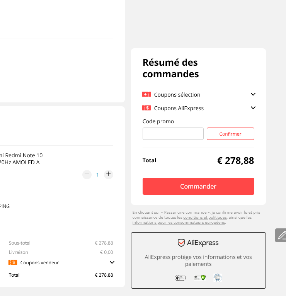The width and height of the screenshot is (286, 296).
Task: Click the orange Coupons vendeur icon
Action: pyautogui.click(x=12, y=263)
